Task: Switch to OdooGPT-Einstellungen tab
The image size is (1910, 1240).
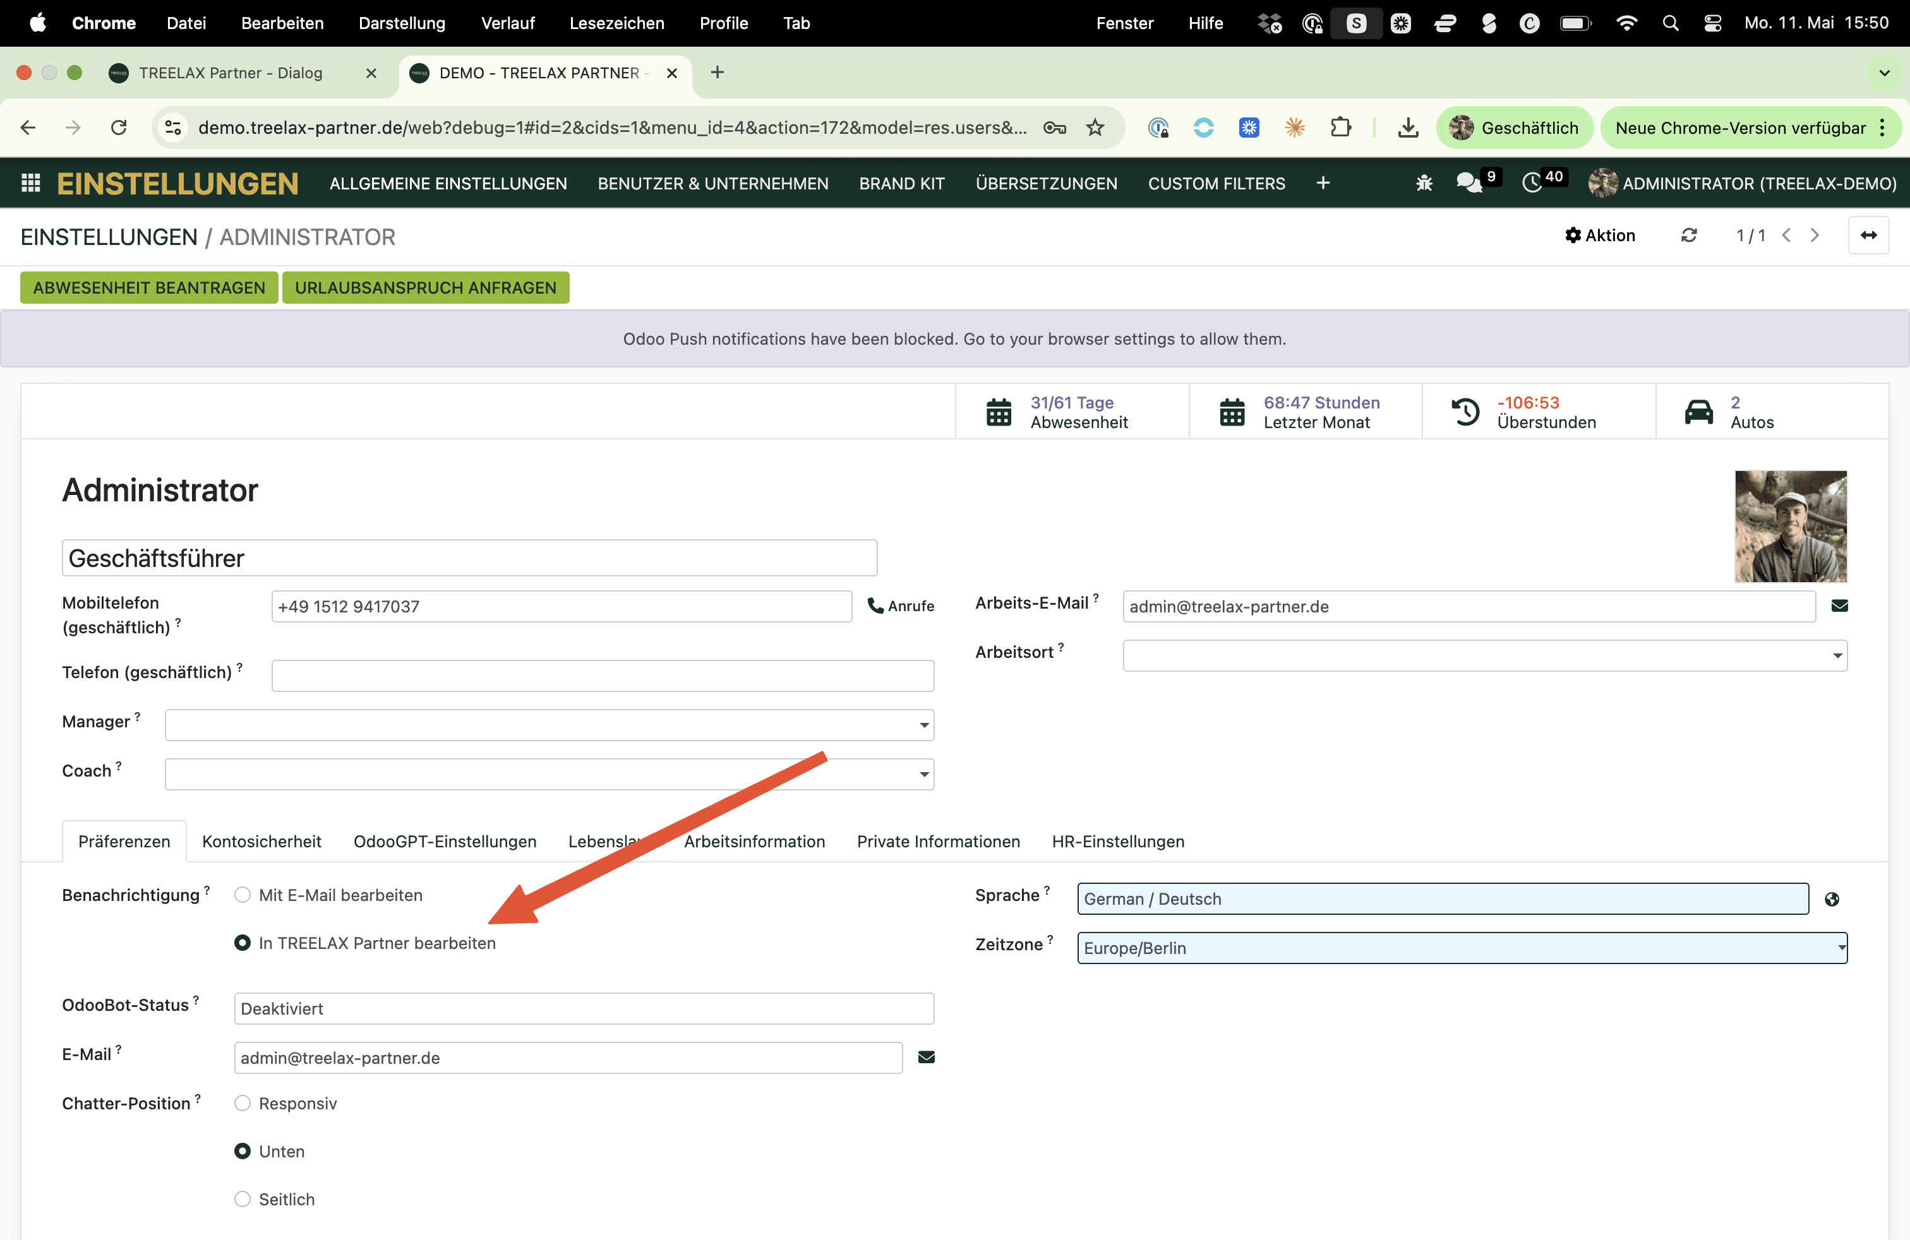Action: point(445,842)
